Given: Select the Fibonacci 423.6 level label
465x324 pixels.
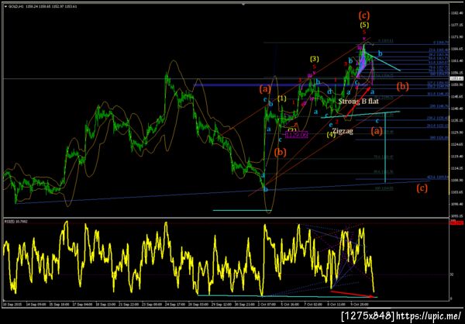Looking at the screenshot, I should coord(437,178).
